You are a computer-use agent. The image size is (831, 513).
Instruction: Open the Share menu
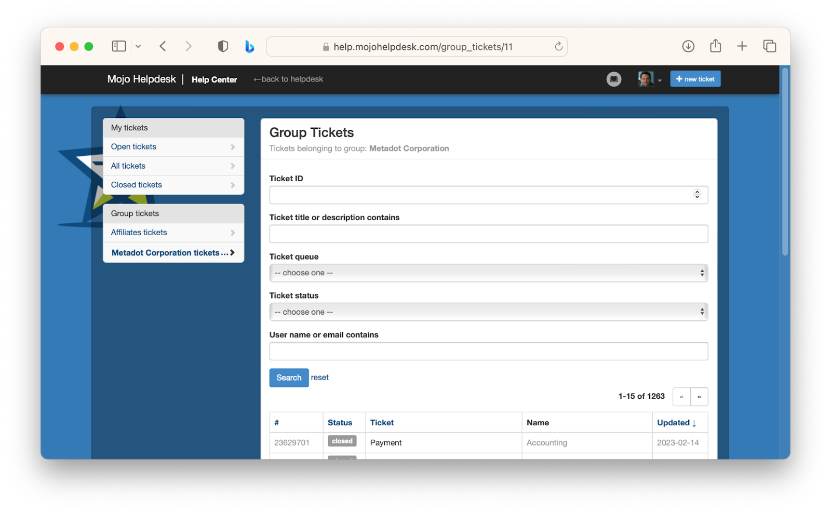716,46
